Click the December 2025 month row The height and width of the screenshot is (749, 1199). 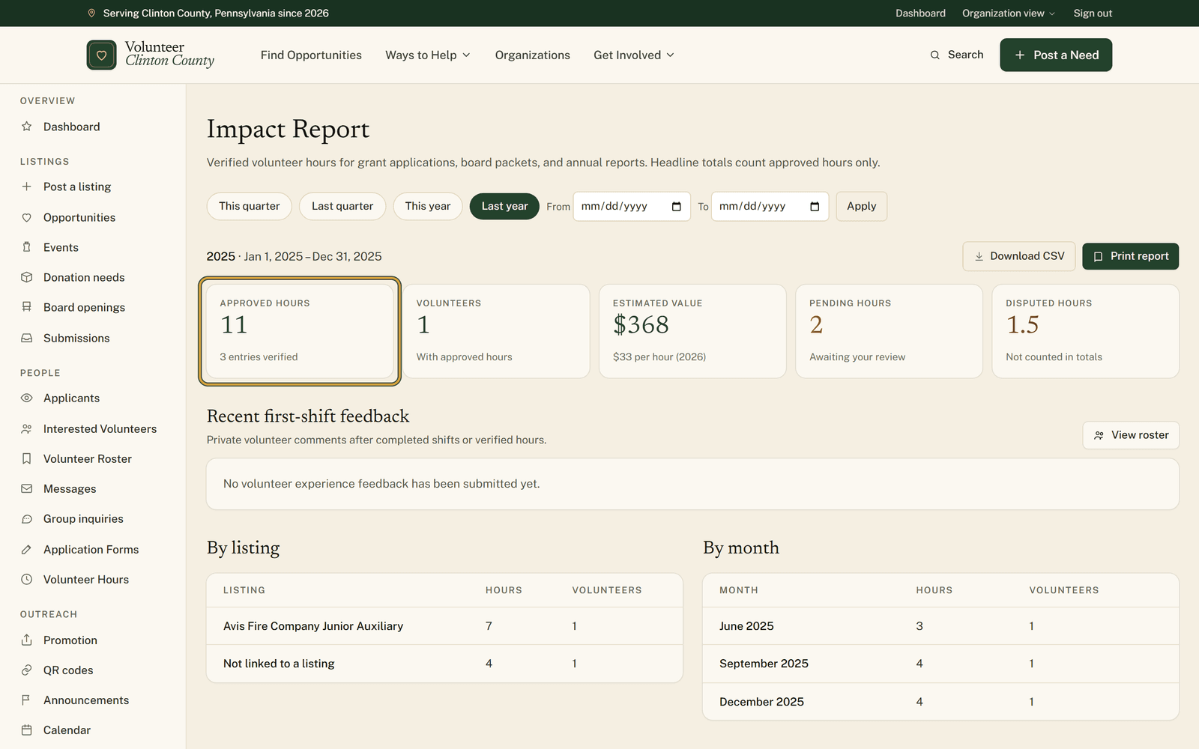pos(940,702)
